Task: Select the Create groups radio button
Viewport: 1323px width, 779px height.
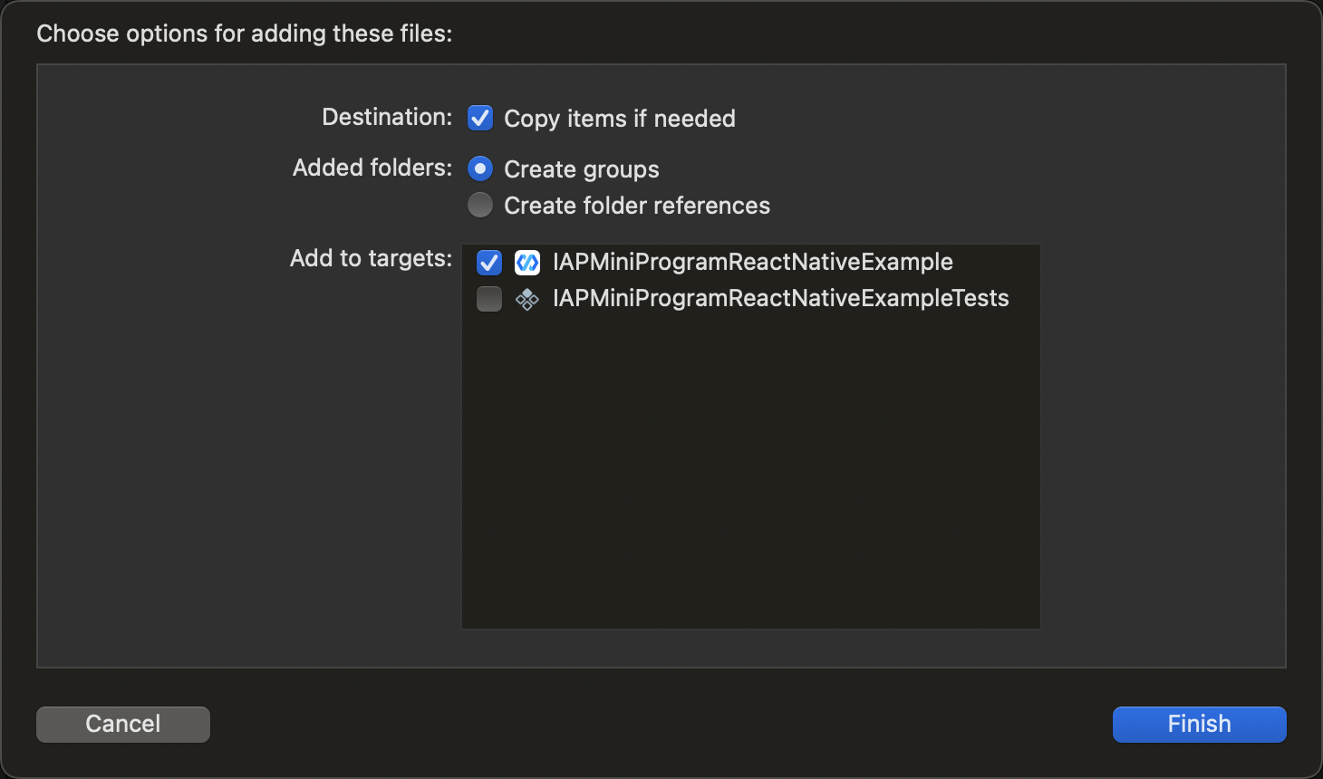Action: point(480,168)
